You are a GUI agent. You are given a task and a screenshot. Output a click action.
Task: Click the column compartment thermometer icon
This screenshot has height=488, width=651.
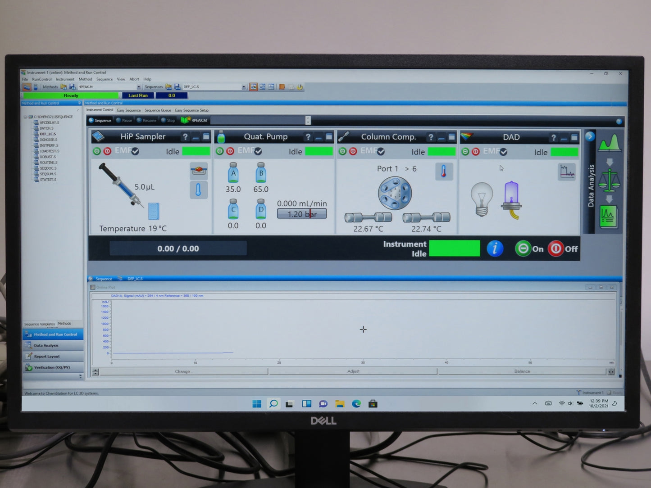coord(444,172)
